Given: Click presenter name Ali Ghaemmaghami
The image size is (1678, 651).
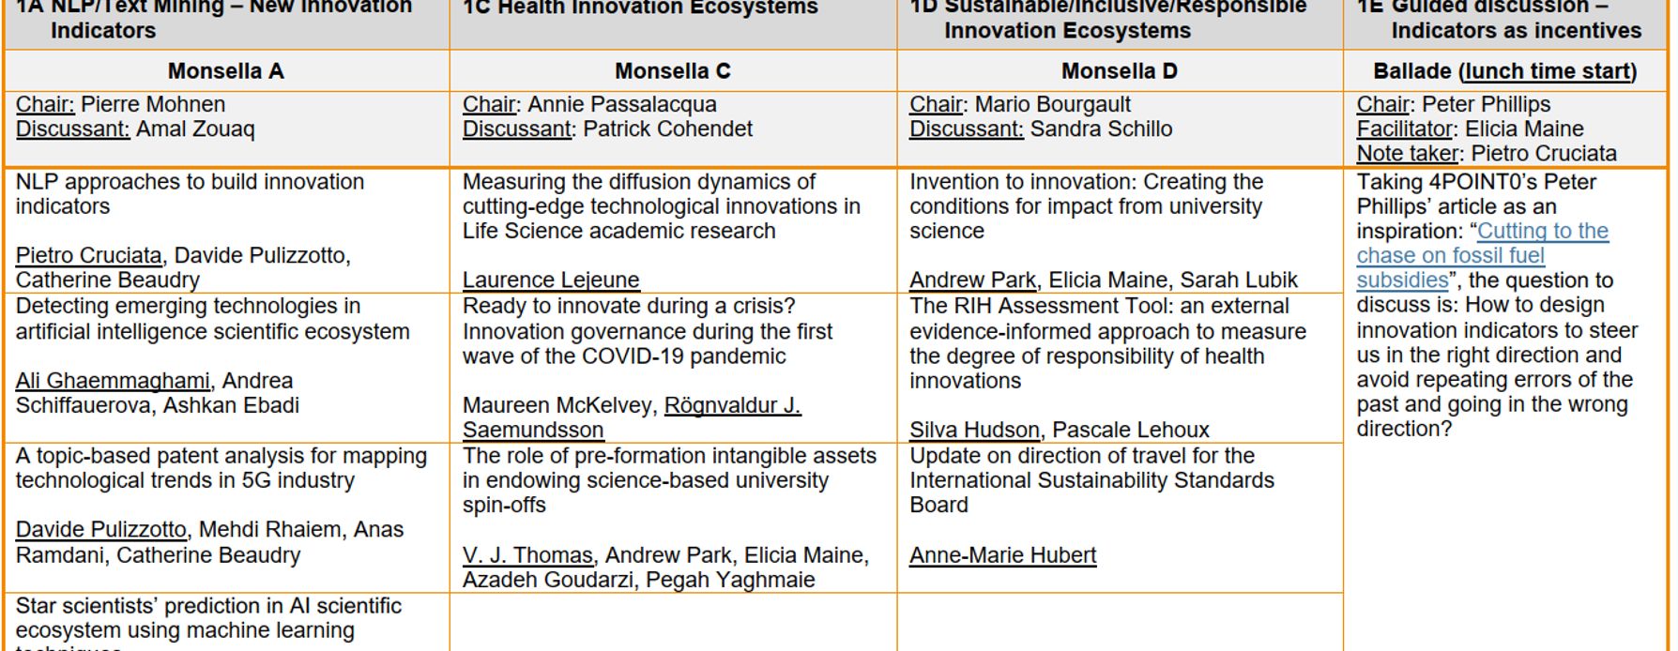Looking at the screenshot, I should coord(113,381).
